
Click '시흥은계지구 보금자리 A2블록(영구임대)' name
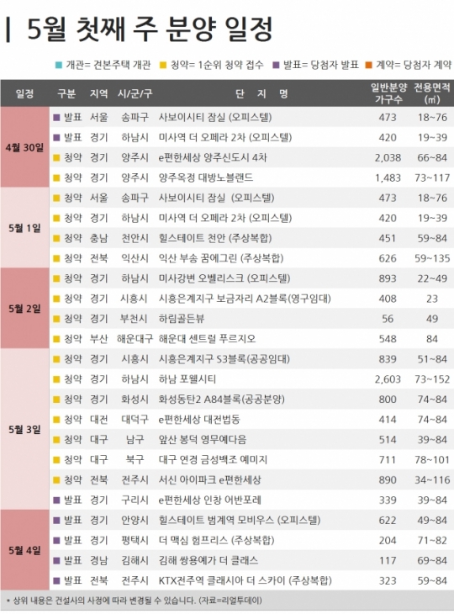click(245, 299)
